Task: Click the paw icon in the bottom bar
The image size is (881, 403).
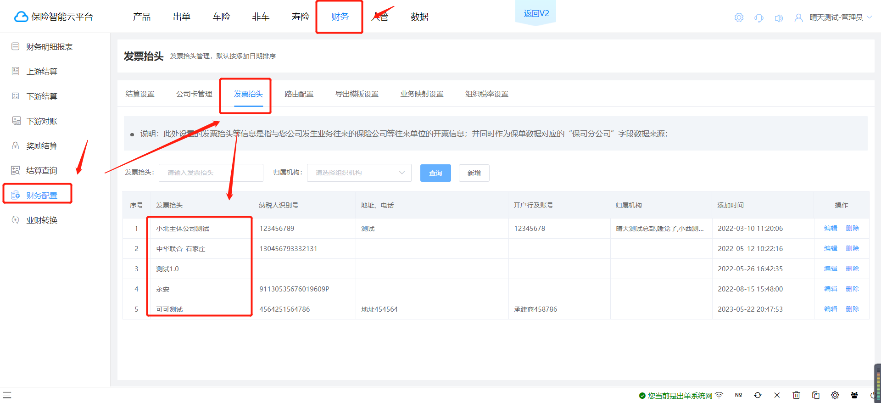Action: click(x=854, y=395)
